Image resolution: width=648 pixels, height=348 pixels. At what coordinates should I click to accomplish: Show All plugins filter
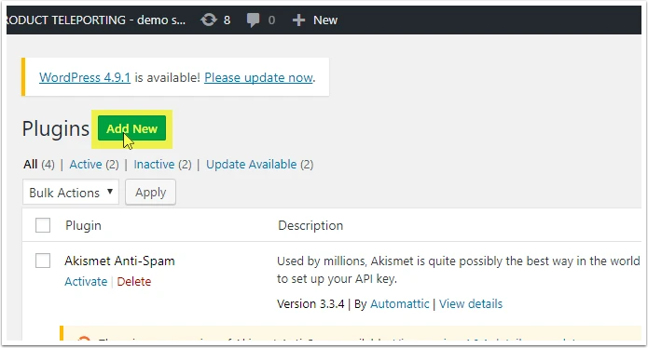tap(31, 165)
